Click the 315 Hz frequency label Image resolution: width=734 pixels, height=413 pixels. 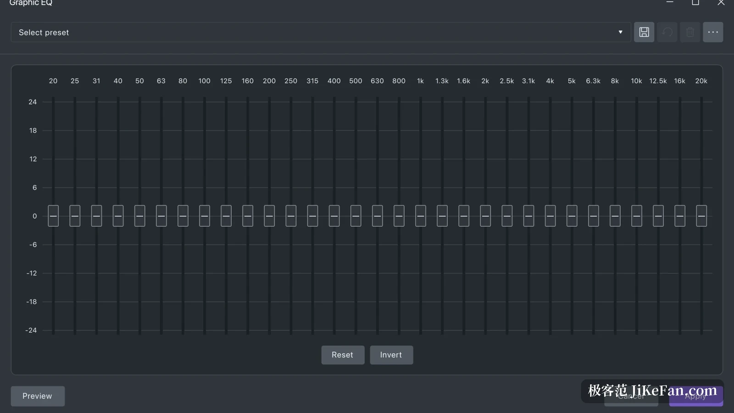coord(312,81)
